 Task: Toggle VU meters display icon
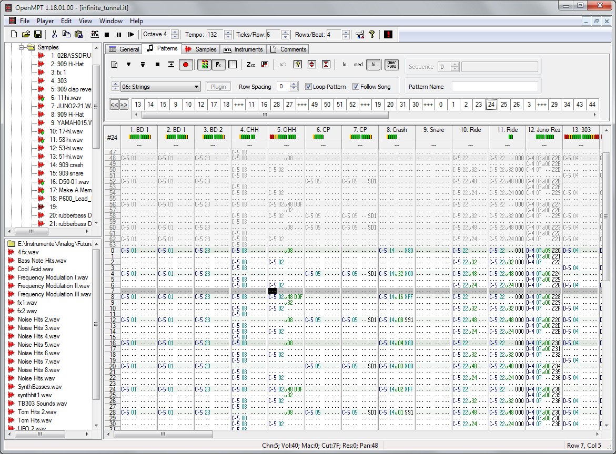click(x=205, y=65)
